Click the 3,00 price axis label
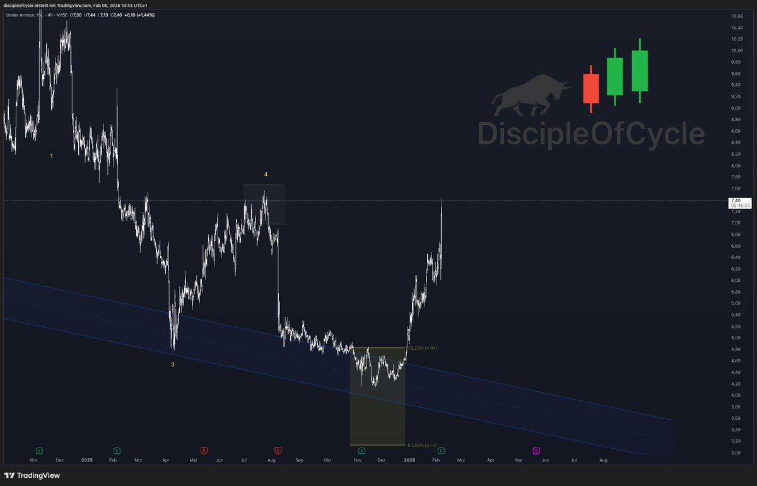Viewport: 757px width, 486px height. 736,453
